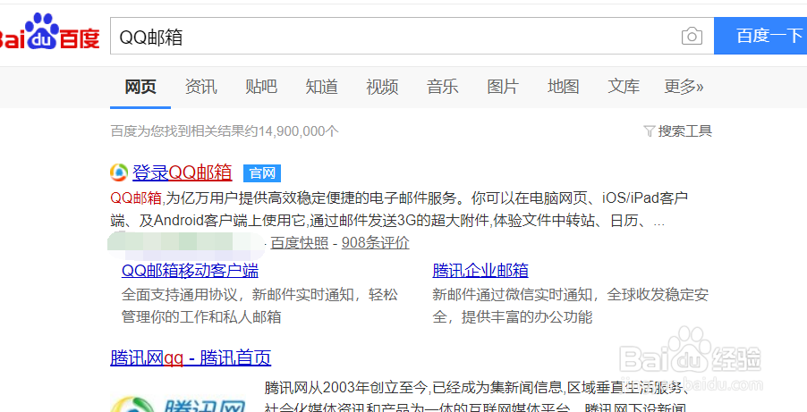
Task: Click the Baidu logo
Action: pyautogui.click(x=49, y=32)
